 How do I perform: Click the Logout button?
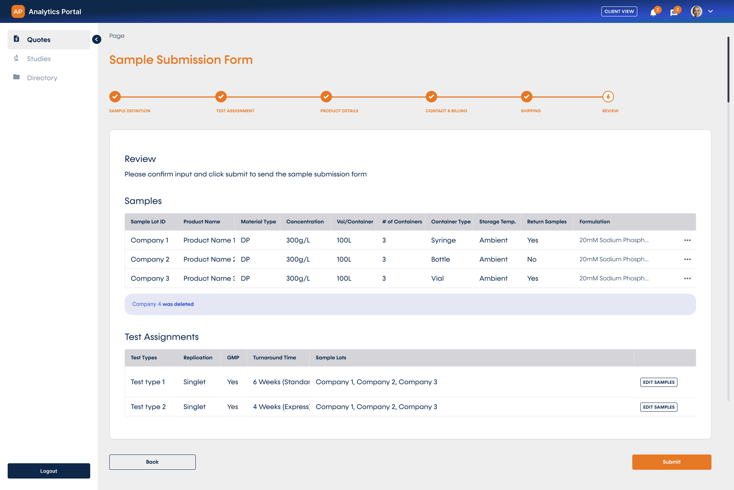(x=49, y=471)
